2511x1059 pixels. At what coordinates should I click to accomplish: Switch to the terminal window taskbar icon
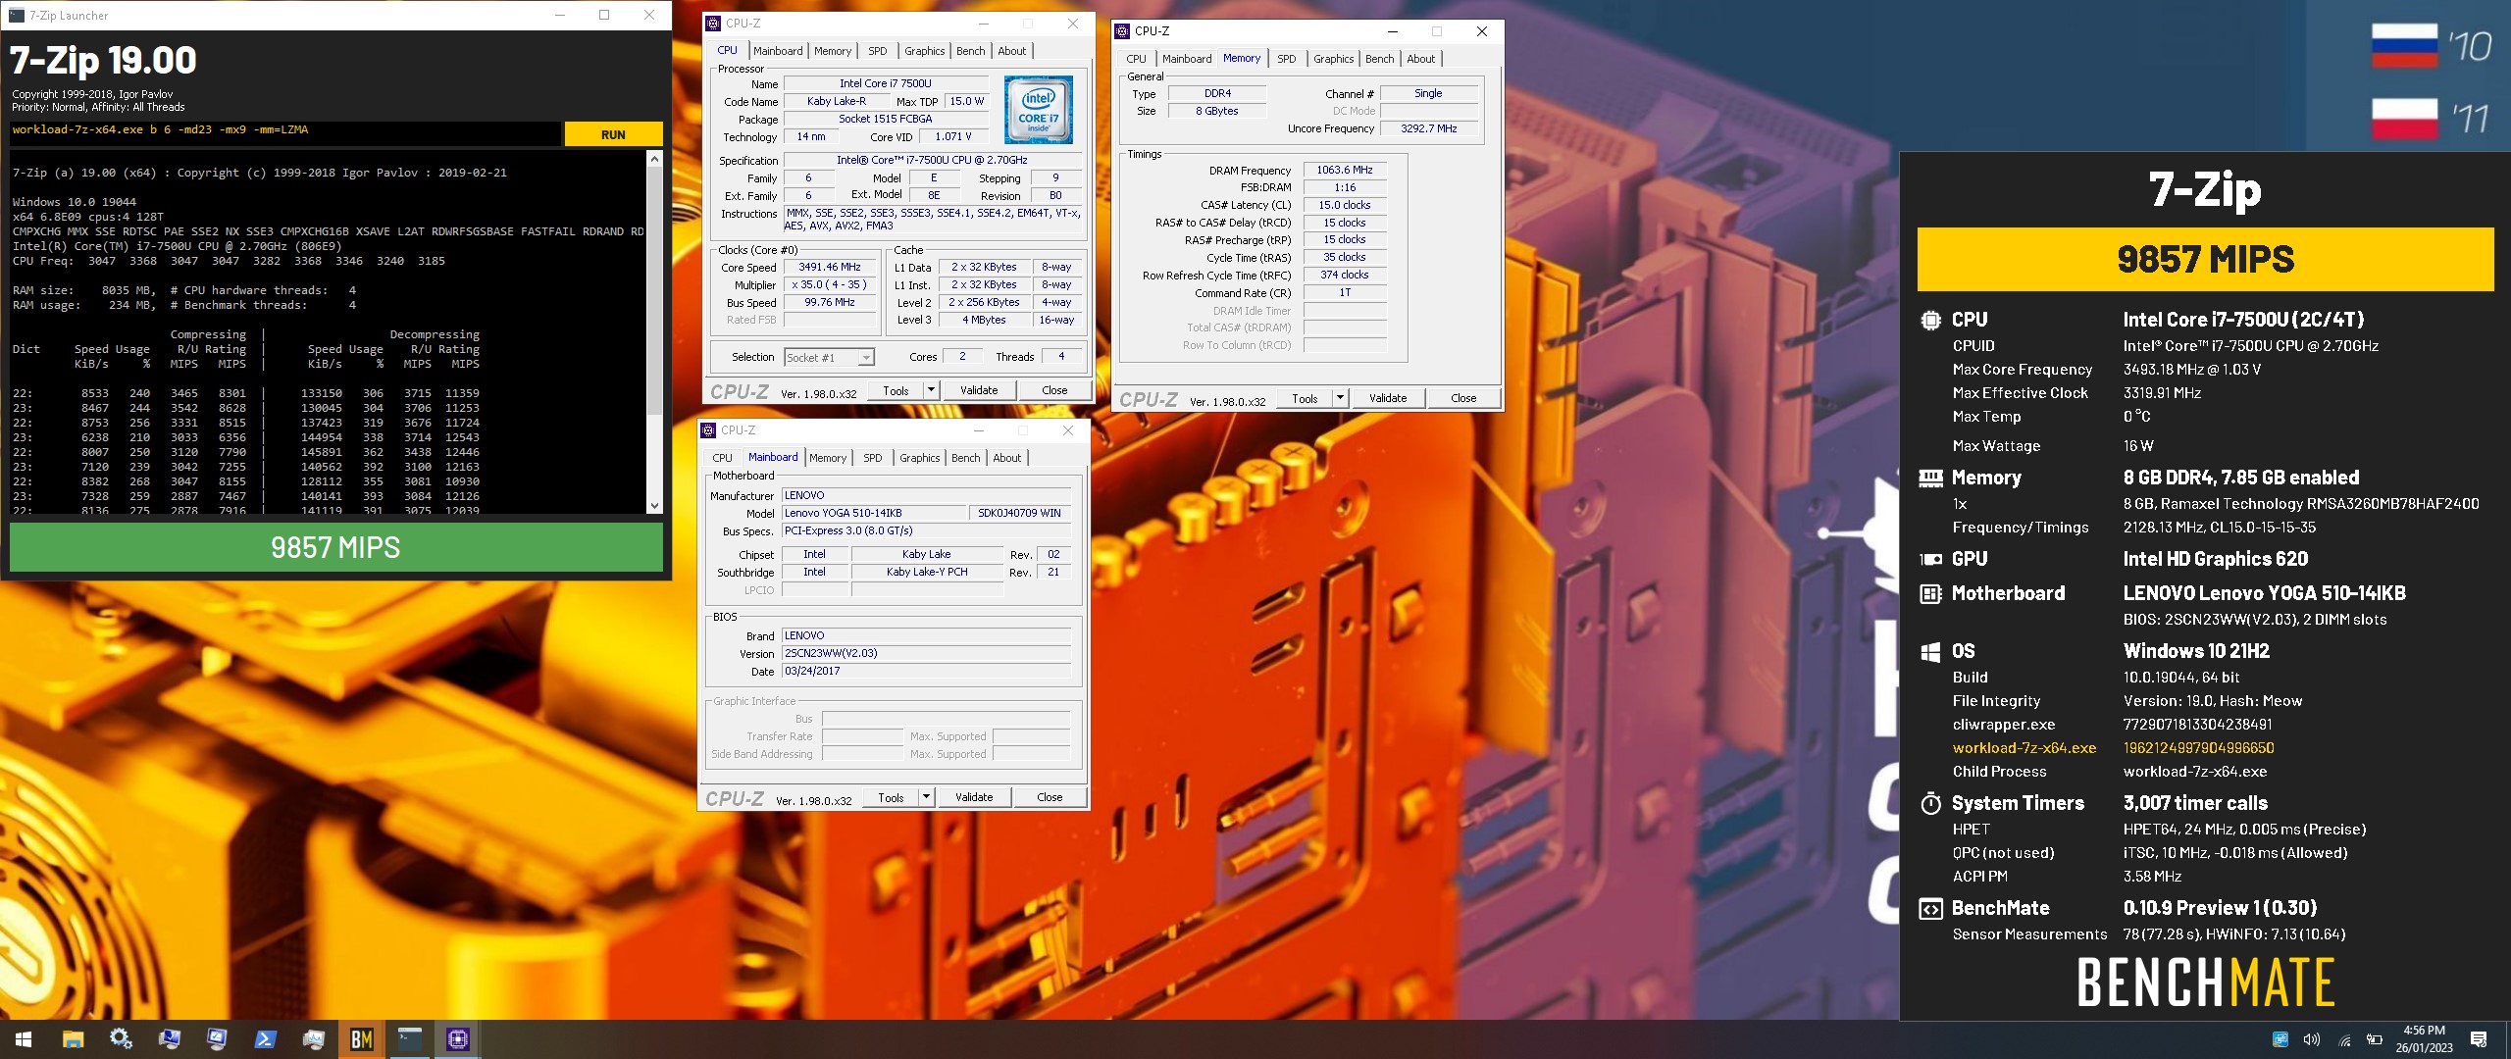click(409, 1039)
